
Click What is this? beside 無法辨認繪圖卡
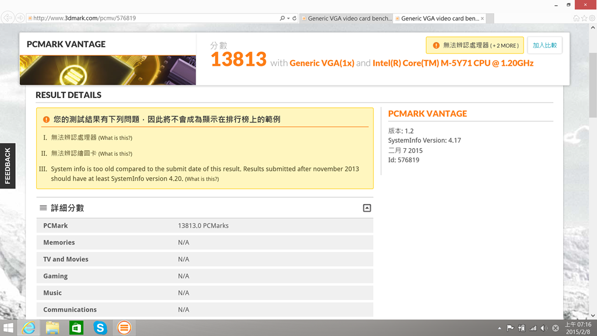point(115,154)
